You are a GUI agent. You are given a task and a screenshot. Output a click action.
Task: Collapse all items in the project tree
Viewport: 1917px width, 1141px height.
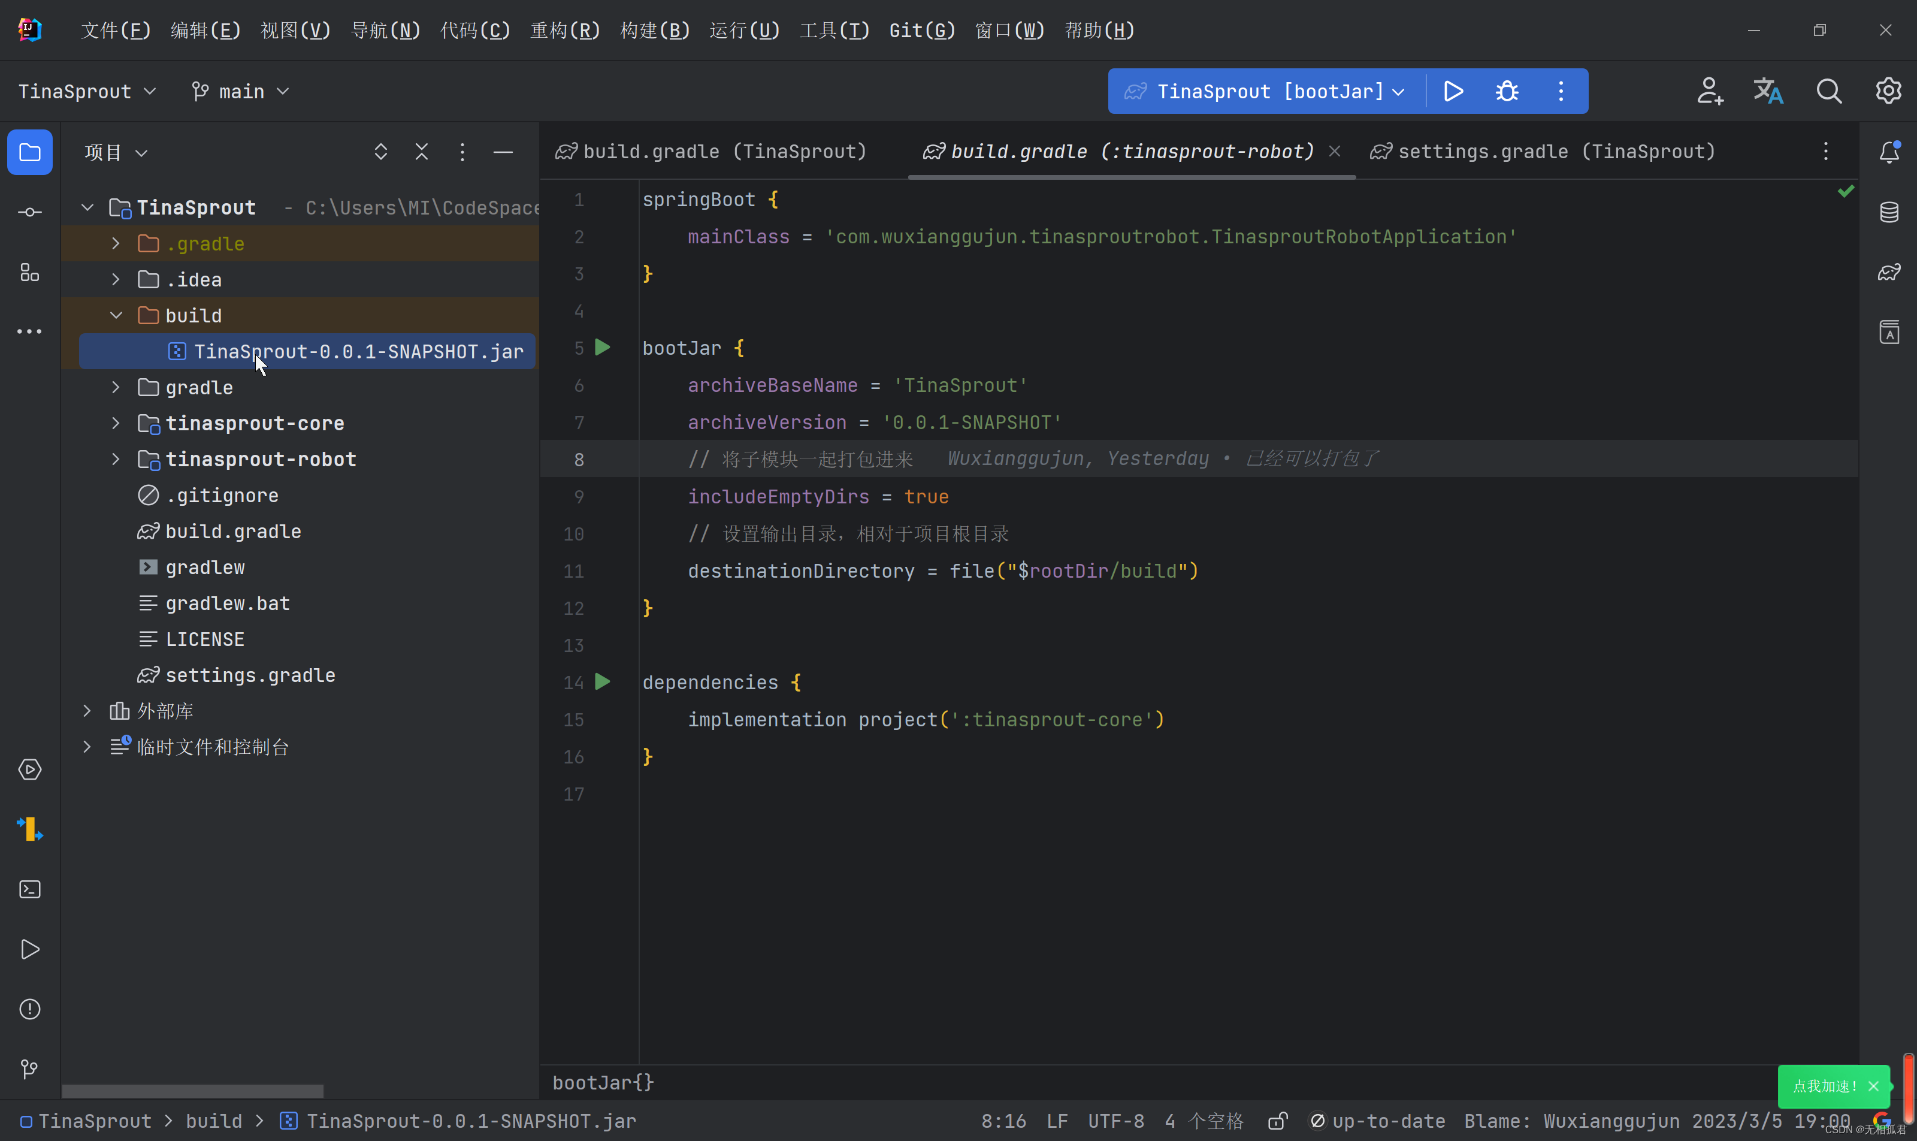[421, 152]
